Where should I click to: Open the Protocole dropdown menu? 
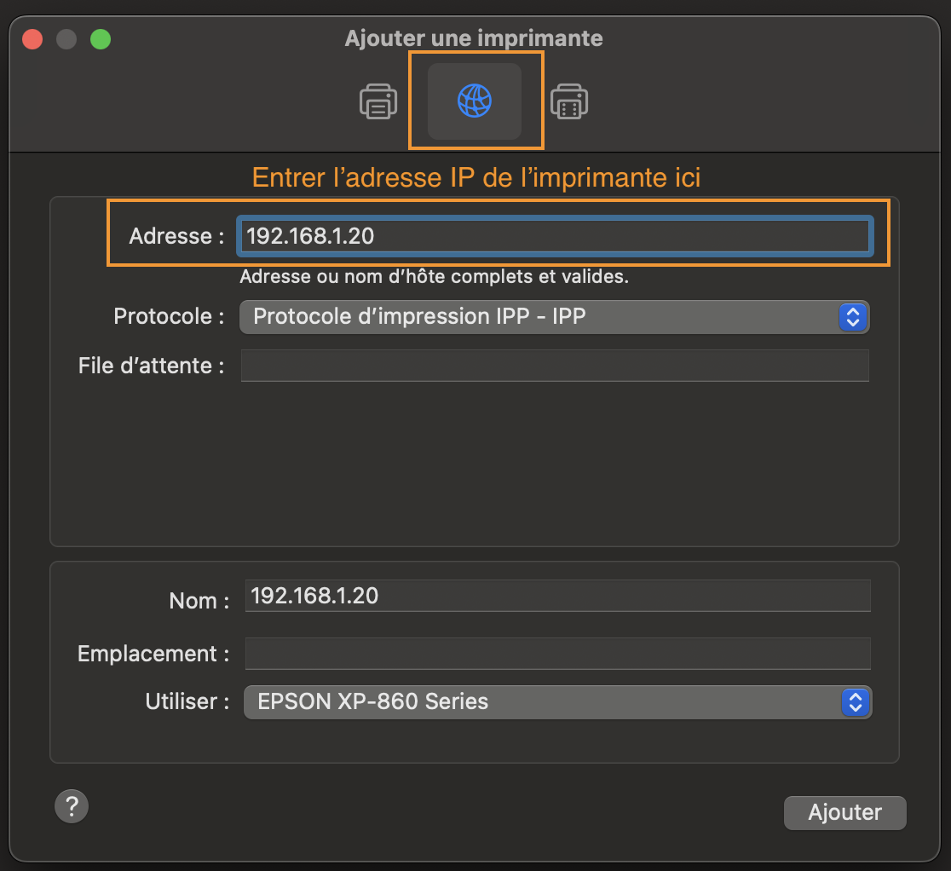(554, 317)
